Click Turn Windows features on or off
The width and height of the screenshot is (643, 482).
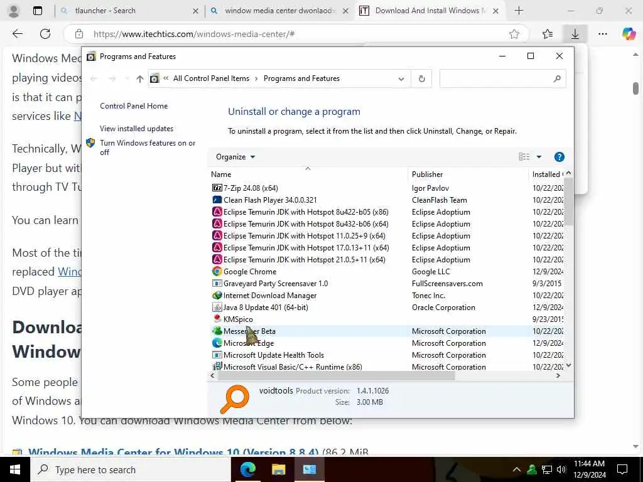[148, 147]
